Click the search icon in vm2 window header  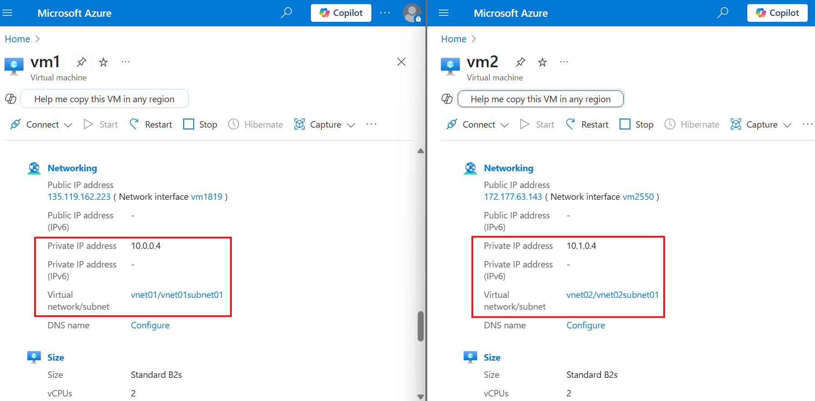click(723, 13)
